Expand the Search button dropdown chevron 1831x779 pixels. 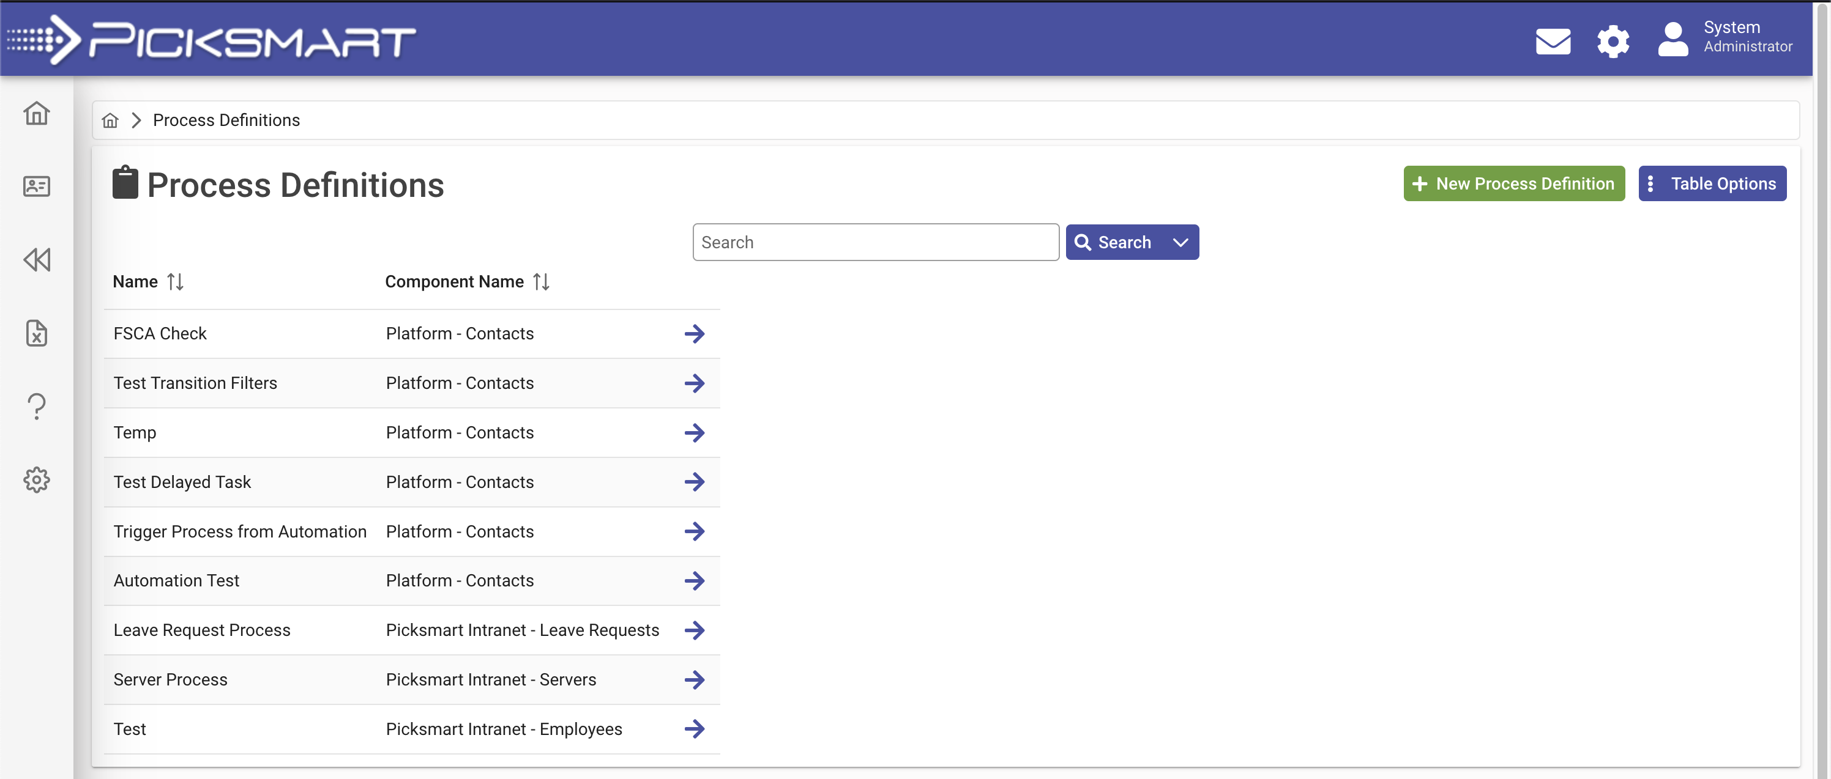pos(1180,243)
